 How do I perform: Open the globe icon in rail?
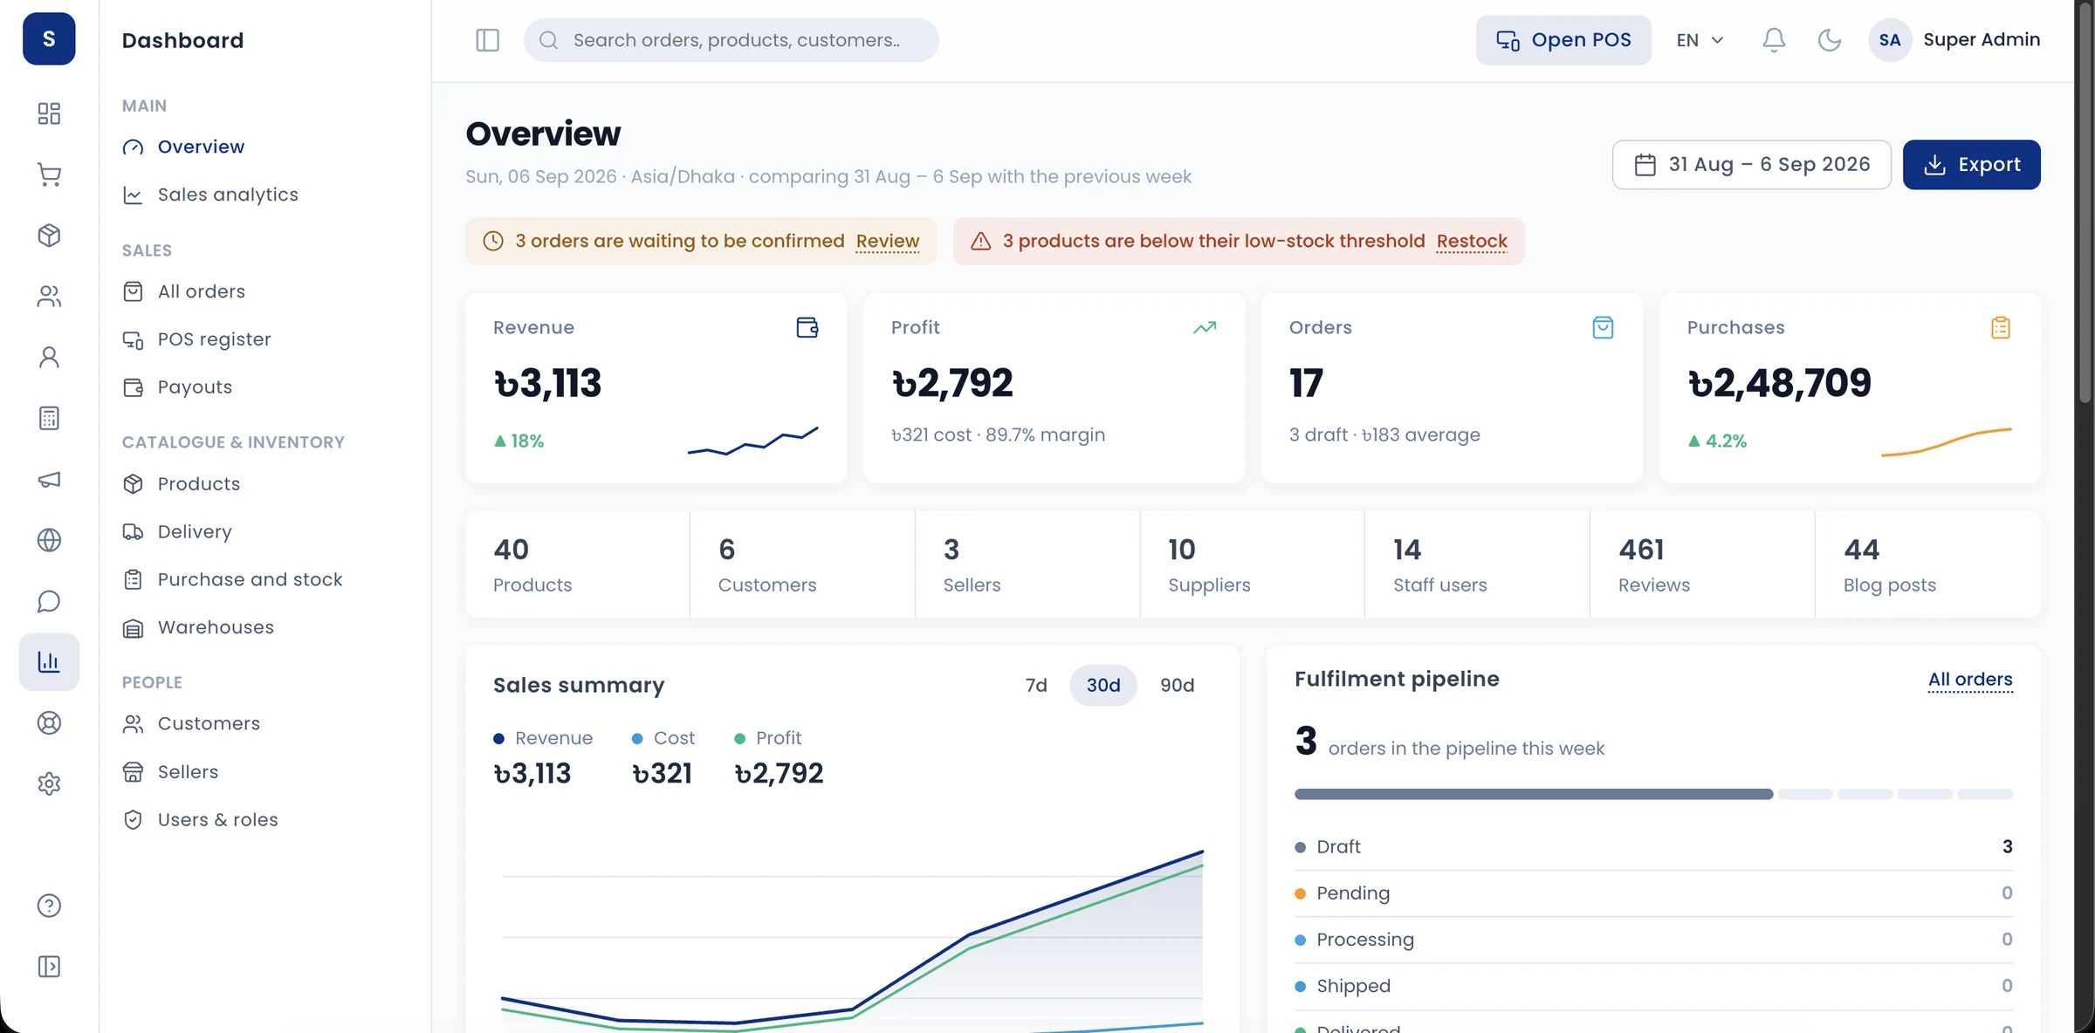(49, 540)
